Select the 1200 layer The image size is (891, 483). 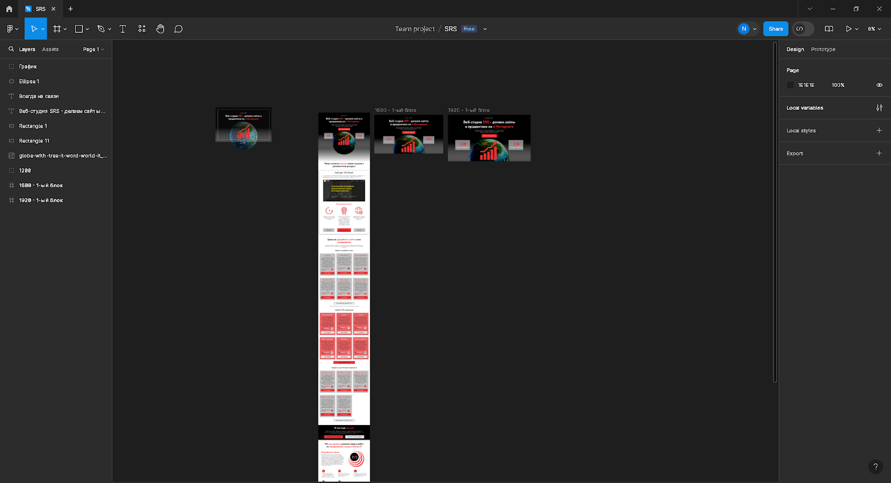pyautogui.click(x=56, y=170)
